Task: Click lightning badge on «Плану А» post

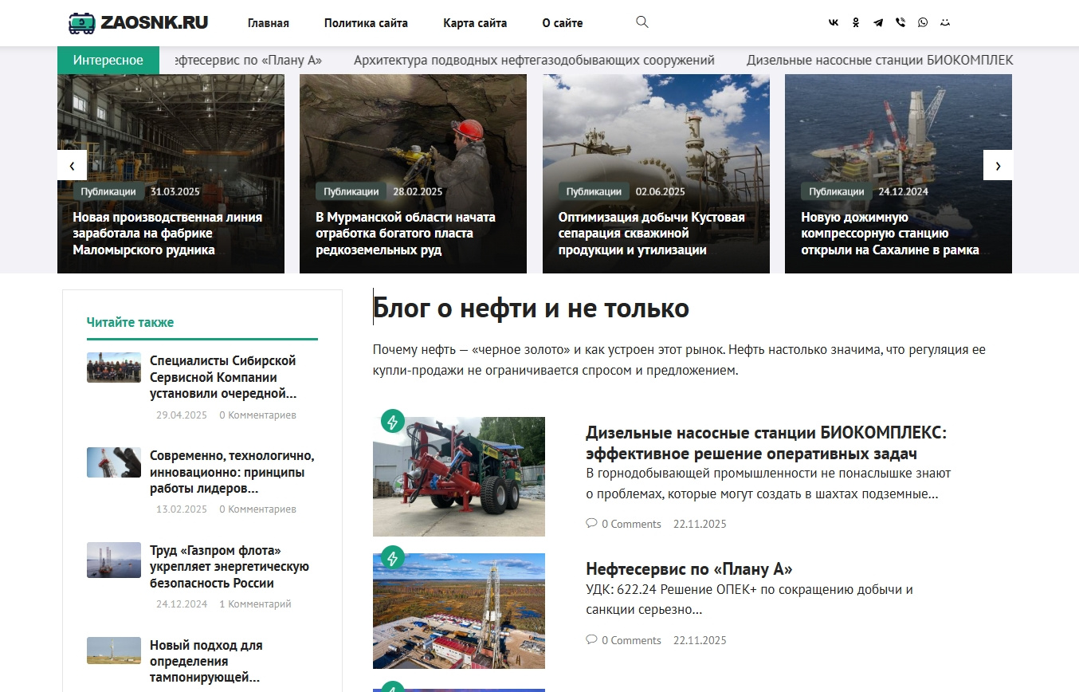Action: [392, 557]
